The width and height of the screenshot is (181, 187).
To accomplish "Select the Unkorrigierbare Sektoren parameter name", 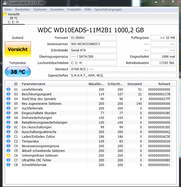I will pos(40,156).
